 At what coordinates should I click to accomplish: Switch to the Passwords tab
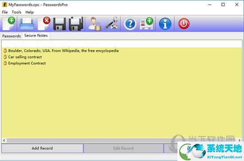(x=12, y=36)
